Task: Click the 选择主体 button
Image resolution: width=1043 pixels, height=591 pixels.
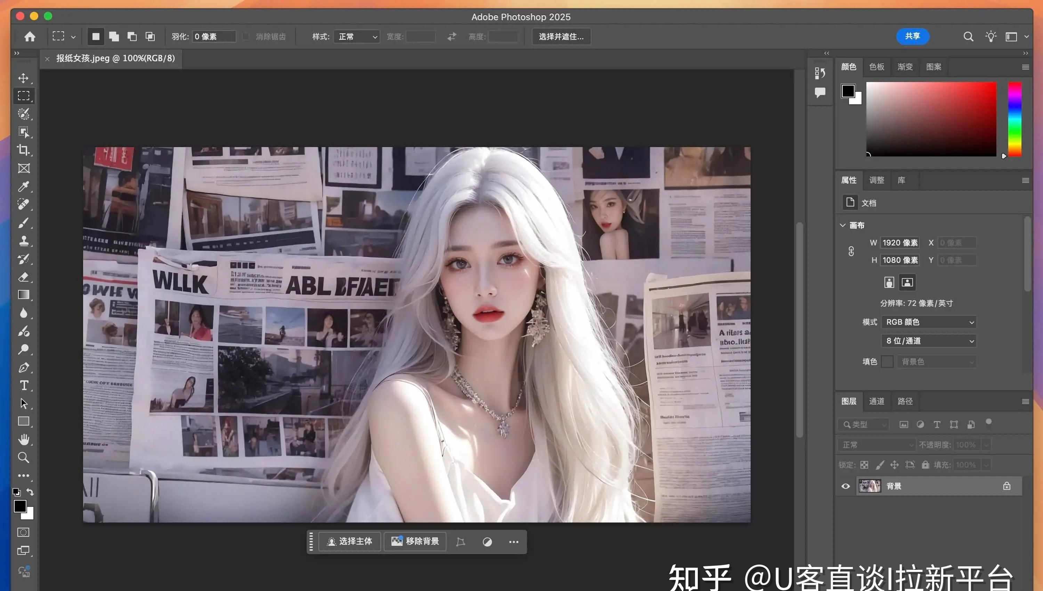Action: coord(349,542)
